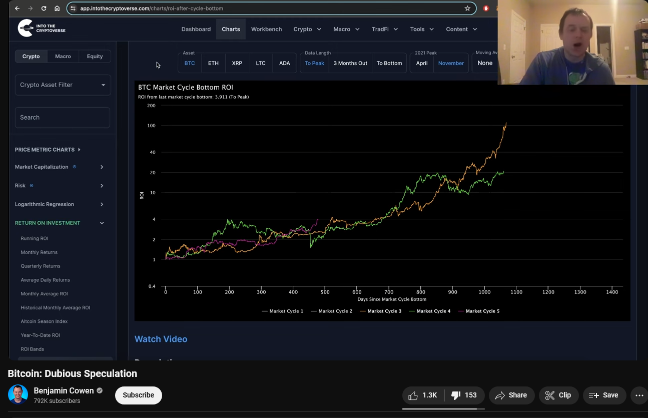The height and width of the screenshot is (418, 648).
Task: Choose April as 2021 peak
Action: click(422, 63)
